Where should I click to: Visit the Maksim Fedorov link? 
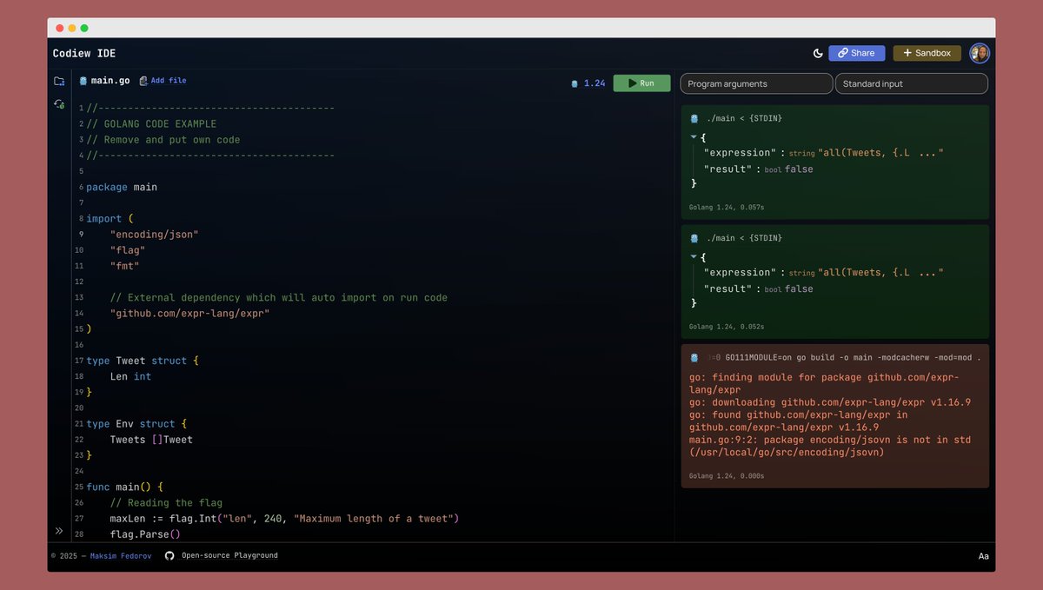click(x=120, y=555)
